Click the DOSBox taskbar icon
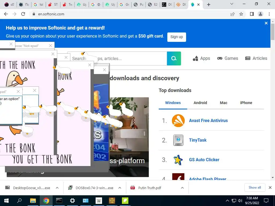The width and height of the screenshot is (275, 206). pyautogui.click(x=112, y=201)
